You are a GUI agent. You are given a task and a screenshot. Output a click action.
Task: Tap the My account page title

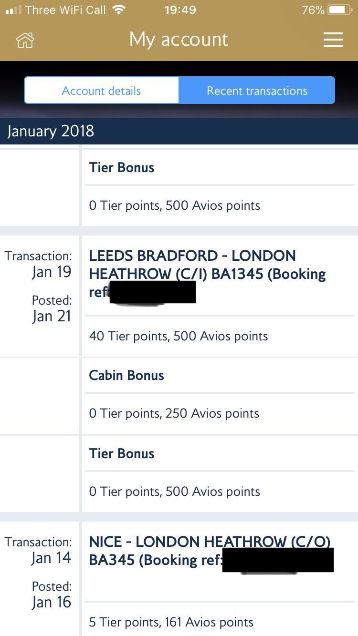[x=179, y=40]
